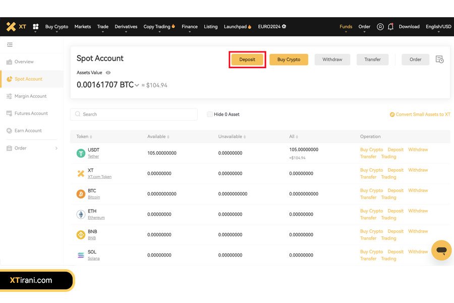Click the Withdraw button
This screenshot has height=303, width=454.
pos(332,60)
